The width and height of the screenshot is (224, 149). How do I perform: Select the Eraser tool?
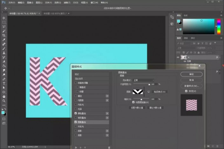[4, 62]
